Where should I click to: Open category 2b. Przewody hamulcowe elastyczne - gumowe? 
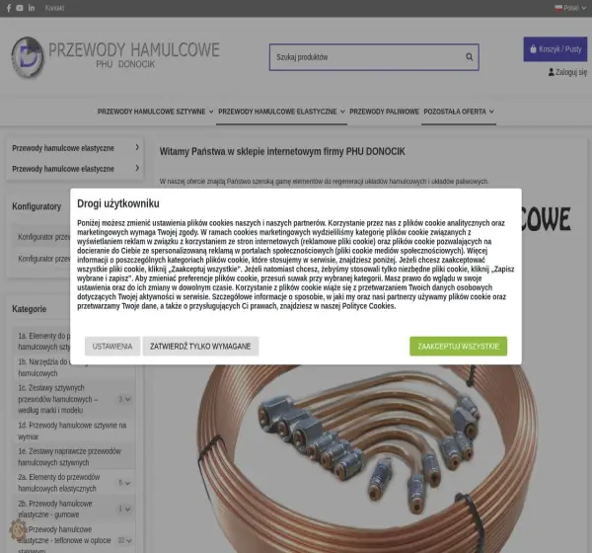click(x=55, y=509)
